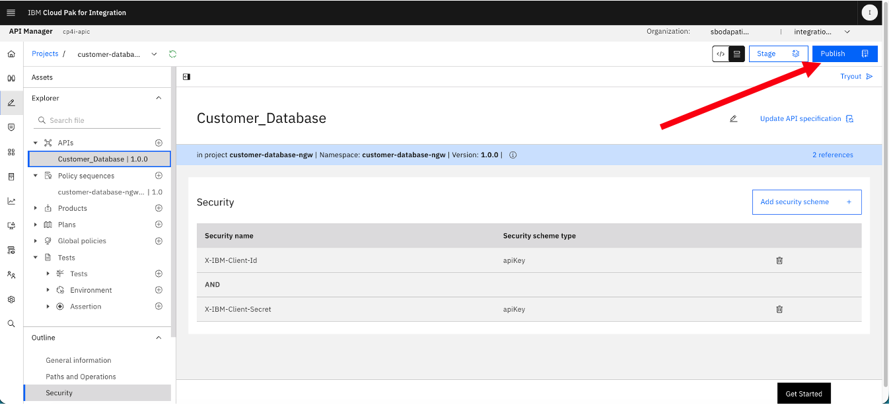Viewport: 891px width, 407px height.
Task: Delete the X-IBM-Client-Secret security scheme
Action: pos(779,309)
